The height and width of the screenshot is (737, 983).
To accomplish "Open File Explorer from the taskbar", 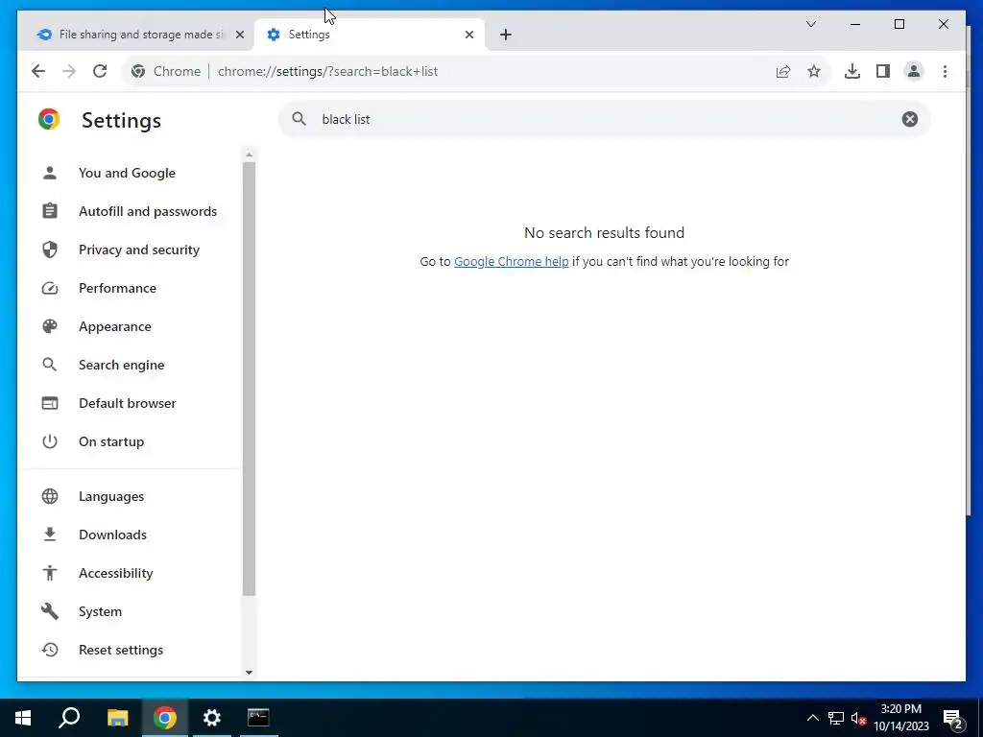I will (117, 718).
